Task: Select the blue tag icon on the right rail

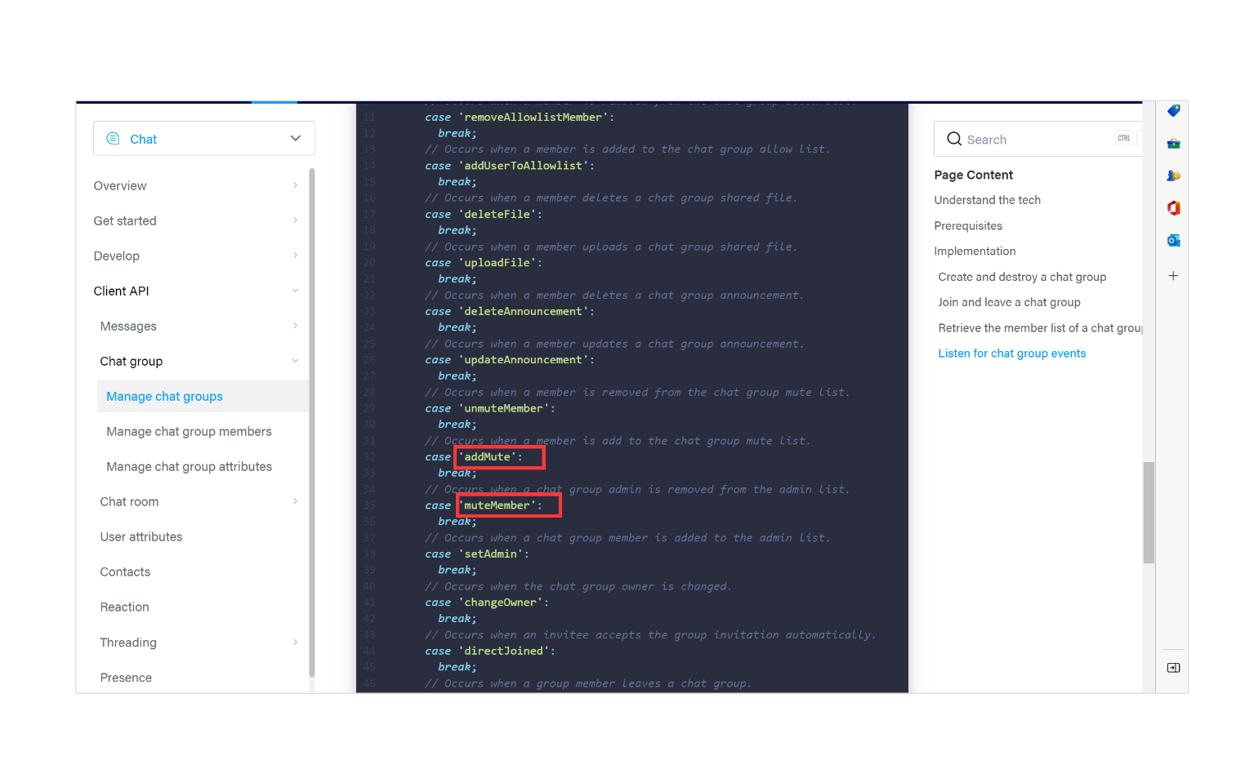Action: click(x=1173, y=110)
